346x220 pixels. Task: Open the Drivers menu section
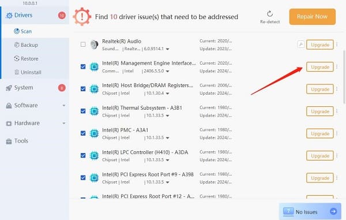(x=35, y=15)
